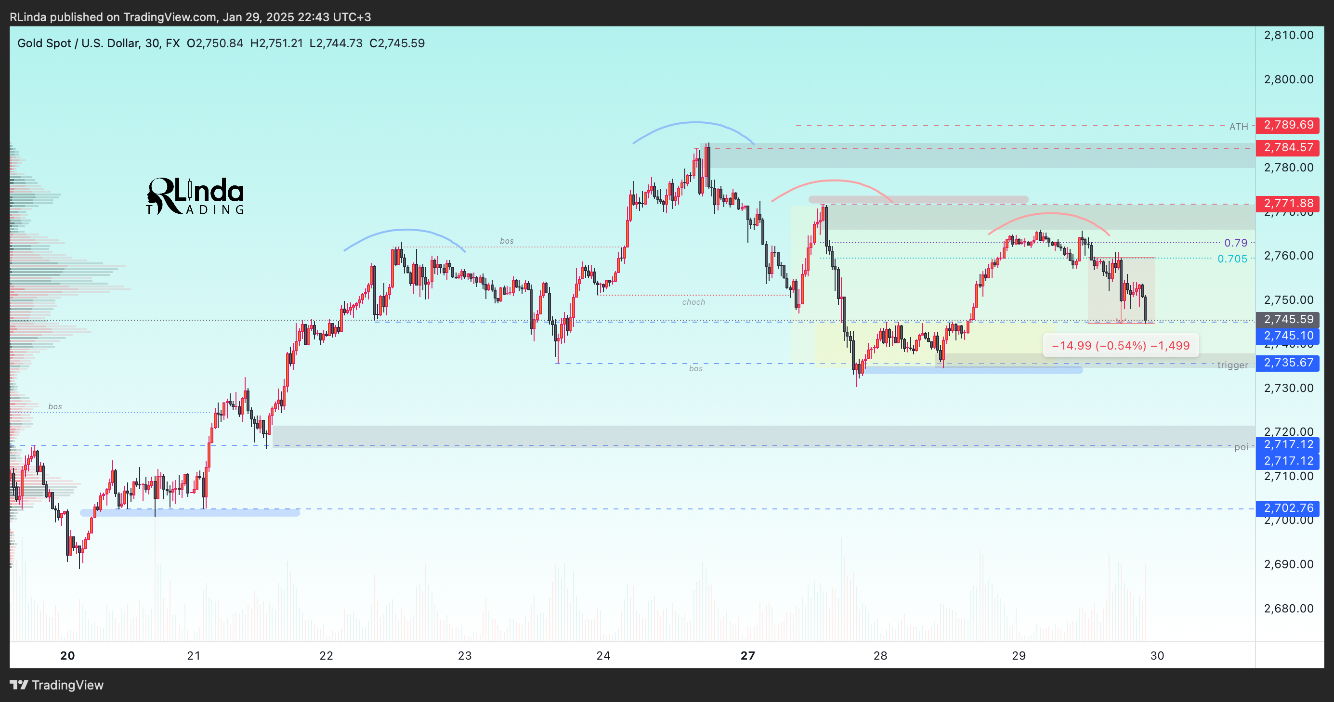The width and height of the screenshot is (1334, 702).
Task: Click the 2,760.00 price axis label
Action: [x=1288, y=256]
